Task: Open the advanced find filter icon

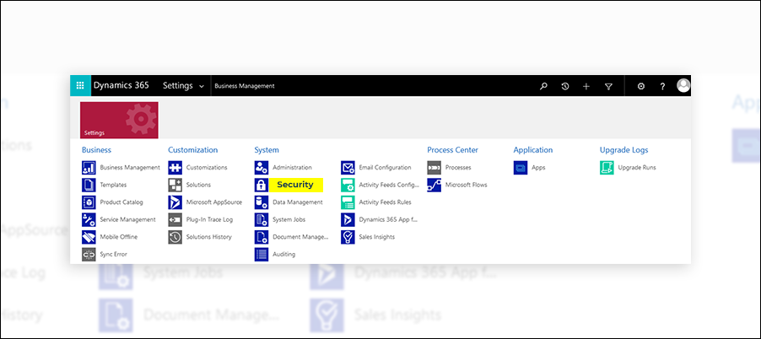Action: click(x=608, y=86)
